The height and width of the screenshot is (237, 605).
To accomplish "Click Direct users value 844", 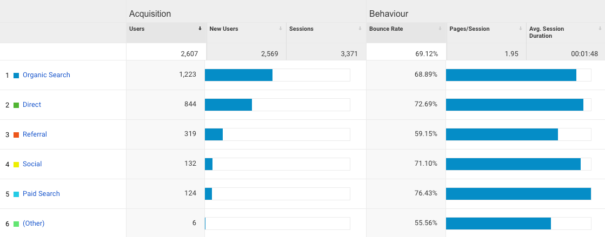I will [190, 104].
